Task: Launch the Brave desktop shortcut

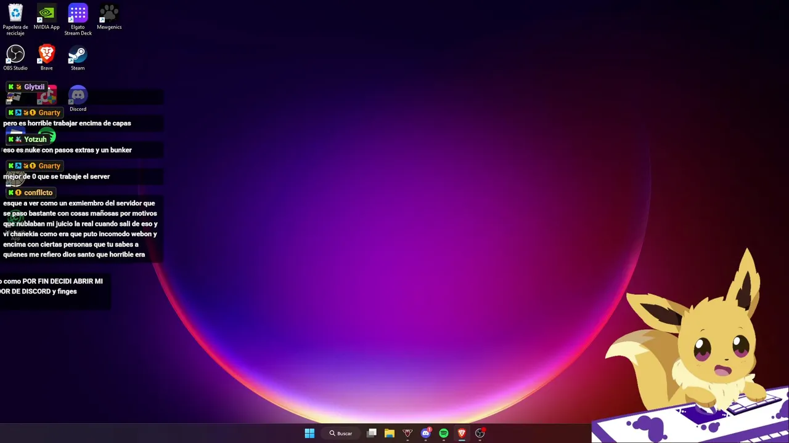Action: 46,58
